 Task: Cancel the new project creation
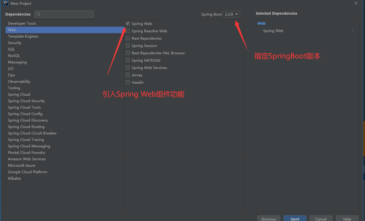coord(321,219)
